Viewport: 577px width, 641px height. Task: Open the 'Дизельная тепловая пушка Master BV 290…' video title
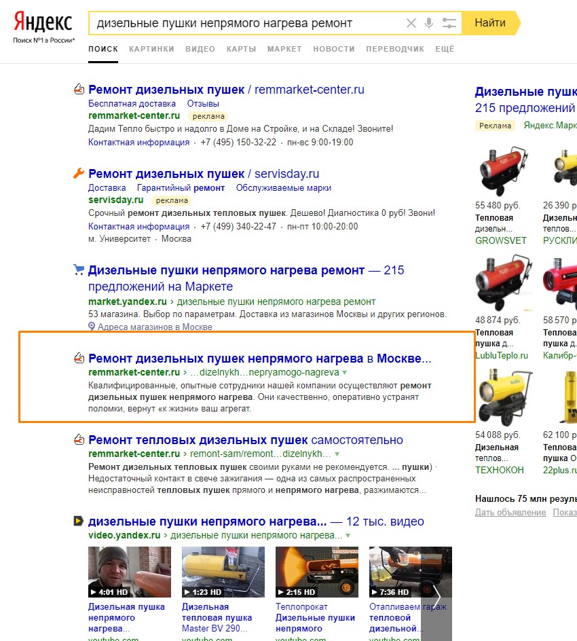[217, 618]
